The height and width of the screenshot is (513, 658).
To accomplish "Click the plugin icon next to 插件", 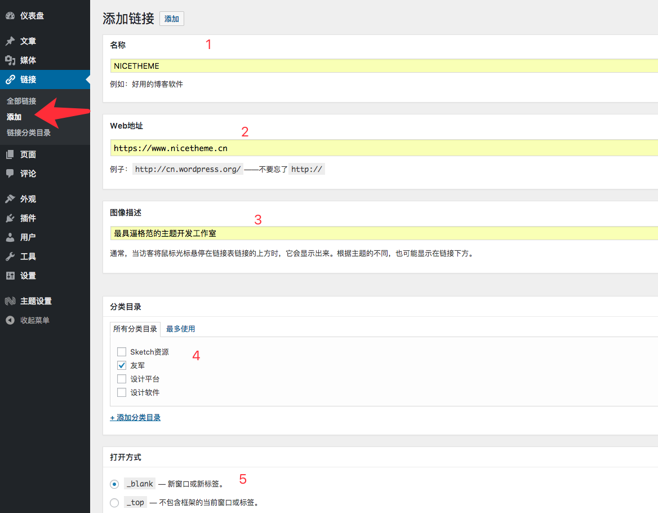I will (10, 218).
